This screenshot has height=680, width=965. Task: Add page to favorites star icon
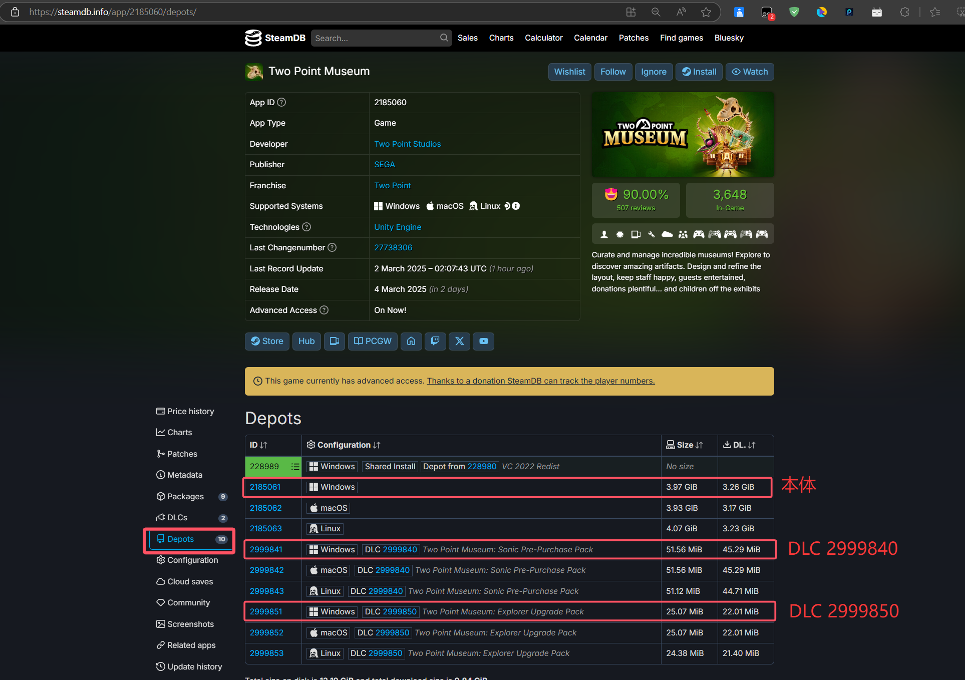click(706, 12)
